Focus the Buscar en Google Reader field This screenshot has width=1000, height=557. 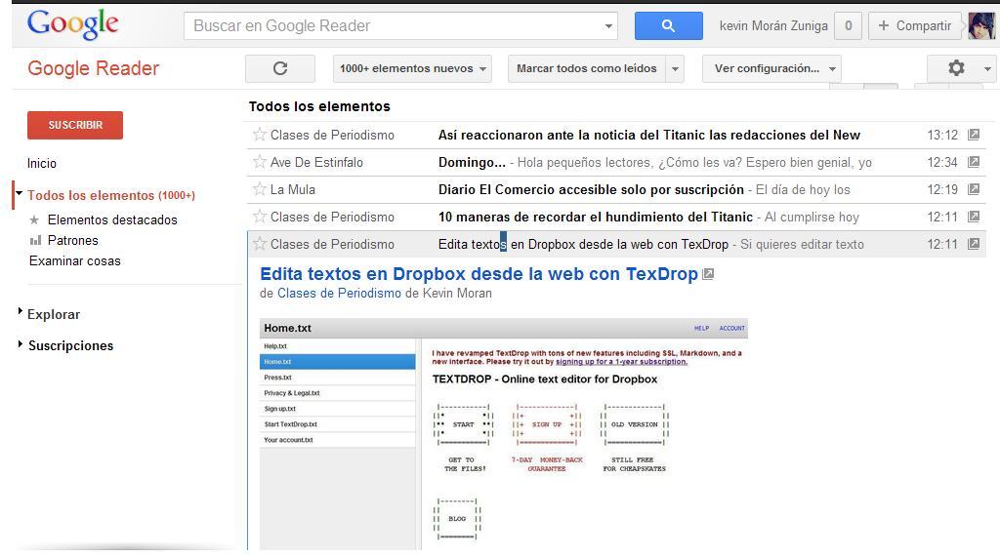pyautogui.click(x=396, y=26)
